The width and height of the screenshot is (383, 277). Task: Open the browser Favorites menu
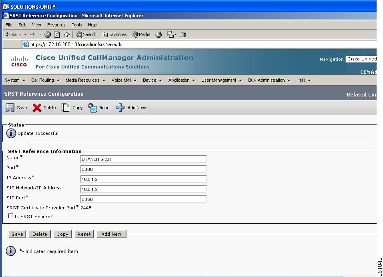point(56,25)
